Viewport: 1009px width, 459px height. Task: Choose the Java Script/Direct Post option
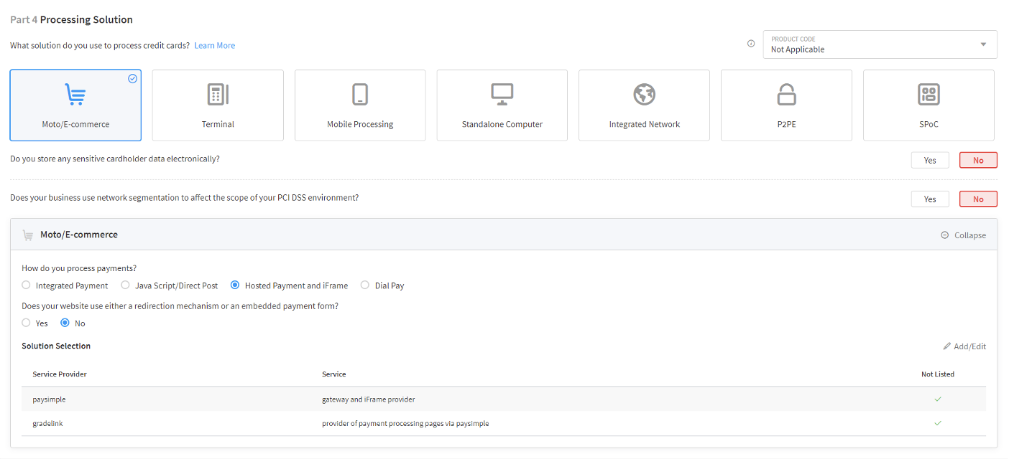click(x=126, y=285)
